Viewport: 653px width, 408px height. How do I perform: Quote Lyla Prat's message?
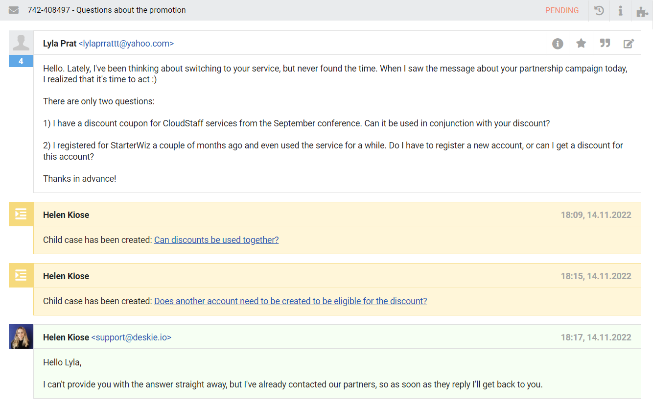click(x=605, y=43)
